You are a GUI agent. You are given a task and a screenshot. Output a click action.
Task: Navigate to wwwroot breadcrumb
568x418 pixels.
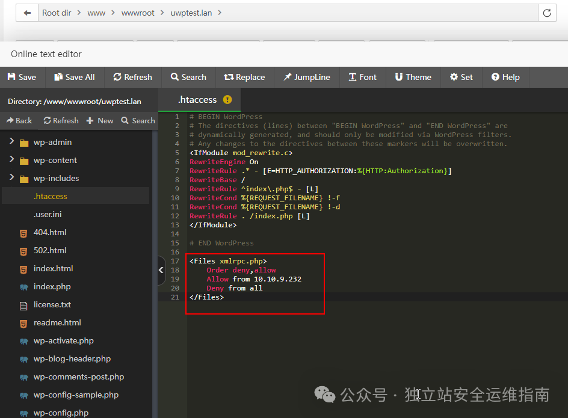click(138, 13)
